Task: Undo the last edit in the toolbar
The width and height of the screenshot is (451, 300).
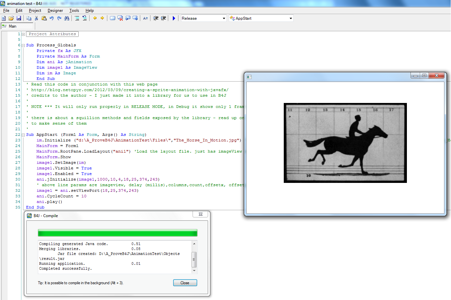Action: coord(52,18)
